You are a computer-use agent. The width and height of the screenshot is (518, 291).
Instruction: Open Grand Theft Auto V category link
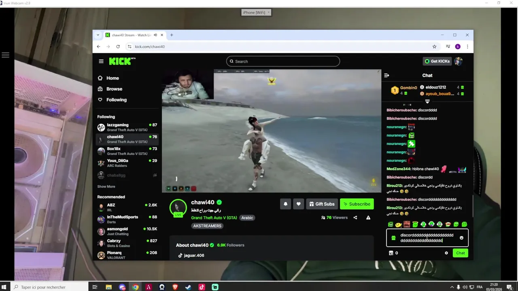pos(214,218)
